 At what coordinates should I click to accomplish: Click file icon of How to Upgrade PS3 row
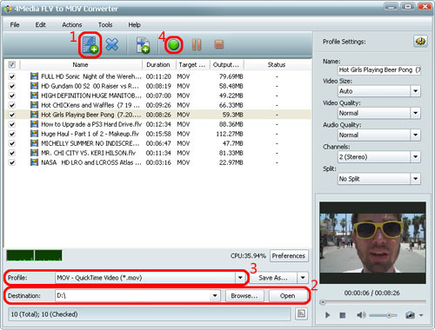coord(34,124)
